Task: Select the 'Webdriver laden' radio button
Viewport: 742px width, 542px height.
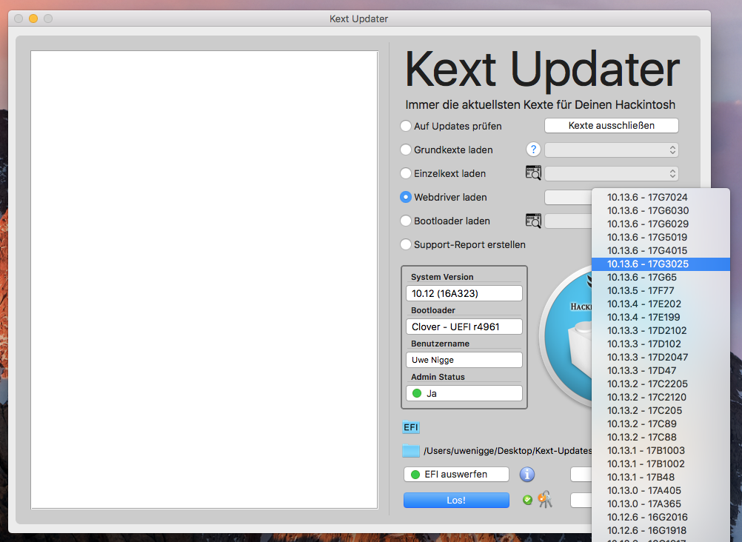Action: pos(406,197)
